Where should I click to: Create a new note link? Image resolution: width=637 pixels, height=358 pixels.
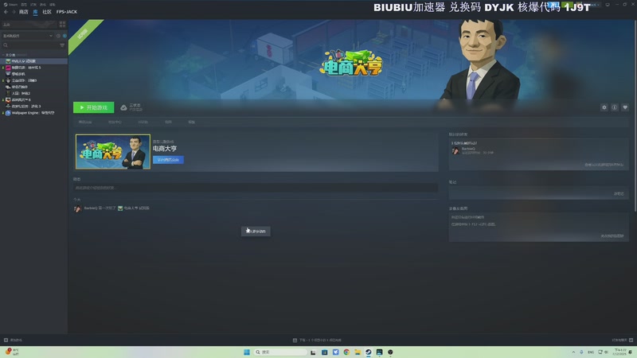pyautogui.click(x=619, y=193)
